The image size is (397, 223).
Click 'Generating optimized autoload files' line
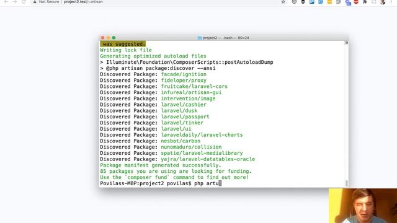[x=153, y=56]
